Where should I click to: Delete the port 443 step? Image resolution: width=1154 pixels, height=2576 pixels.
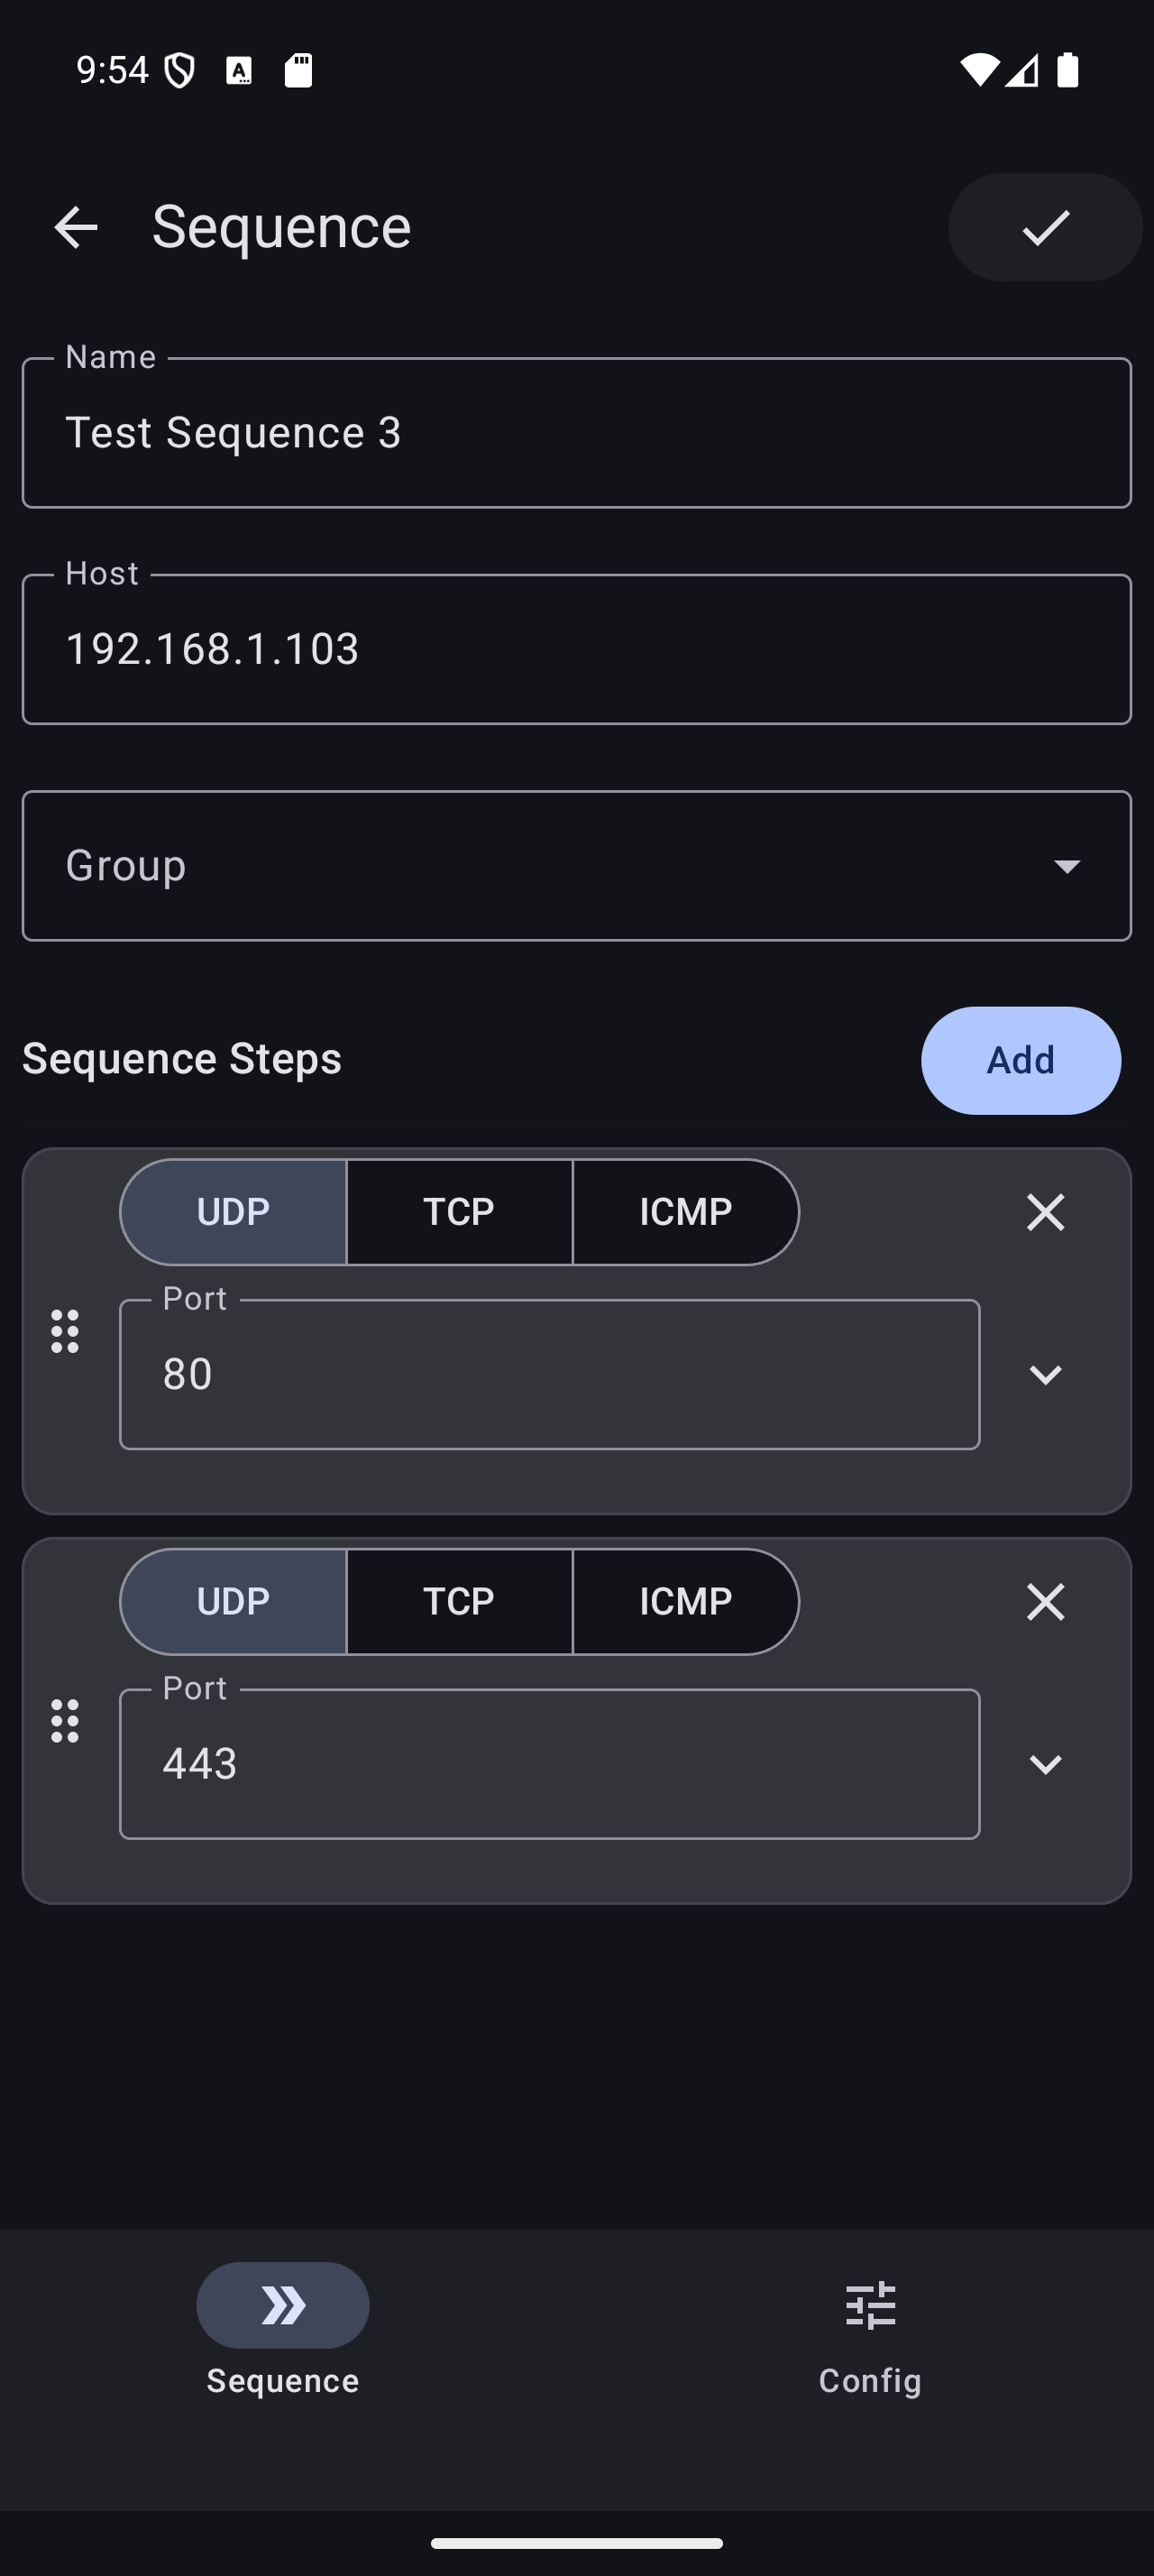click(1045, 1602)
